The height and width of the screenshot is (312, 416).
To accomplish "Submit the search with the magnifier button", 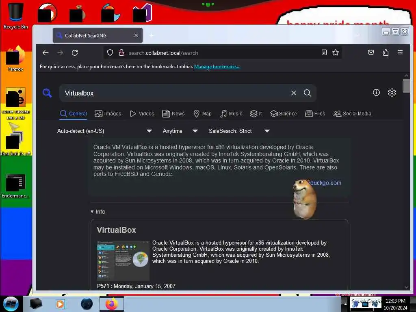I will (307, 93).
